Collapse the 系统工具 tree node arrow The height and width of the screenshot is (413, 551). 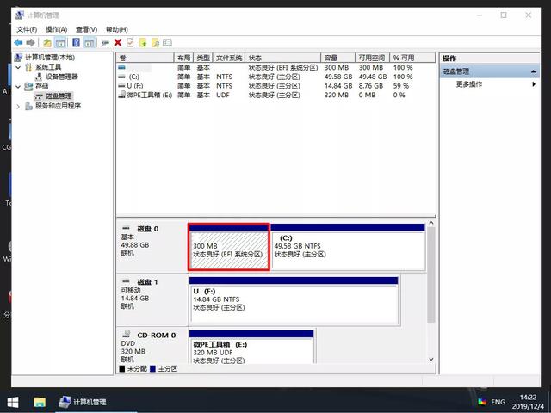point(18,67)
